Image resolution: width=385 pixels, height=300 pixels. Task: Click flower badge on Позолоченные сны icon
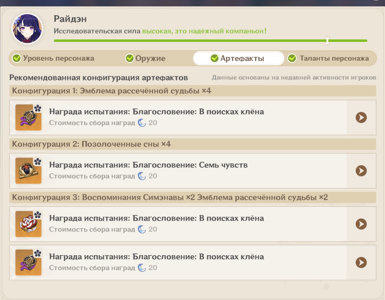pyautogui.click(x=38, y=162)
